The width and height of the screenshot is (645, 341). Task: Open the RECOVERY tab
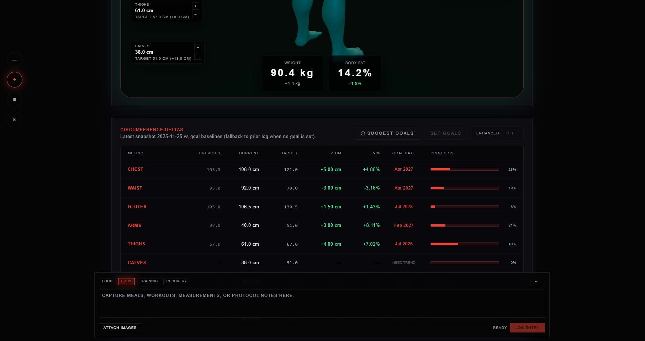pos(176,281)
